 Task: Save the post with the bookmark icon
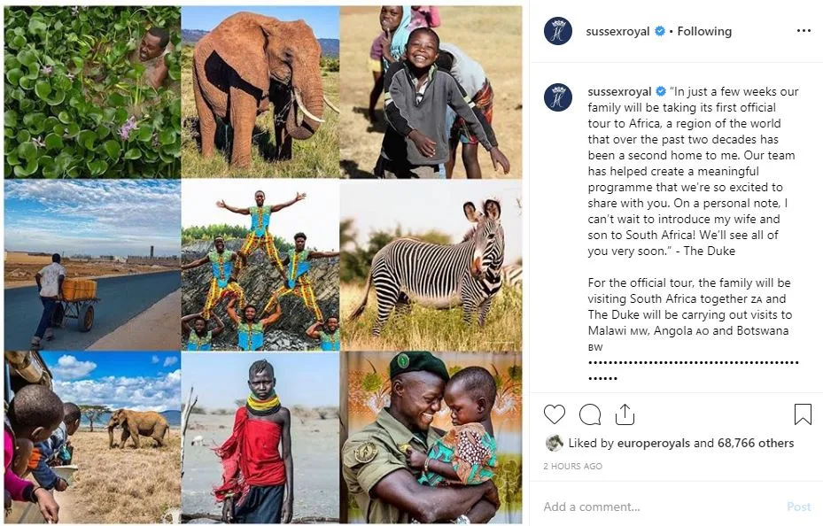coord(803,414)
